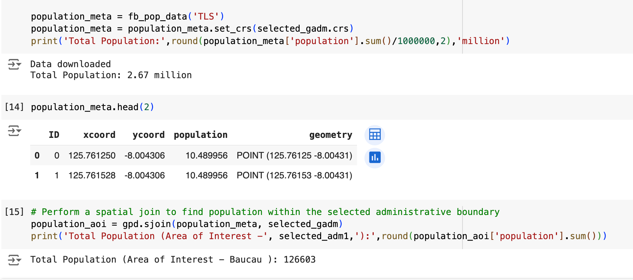Viewport: 633px width, 280px height.
Task: Click the suggest charts icon
Action: 375,157
